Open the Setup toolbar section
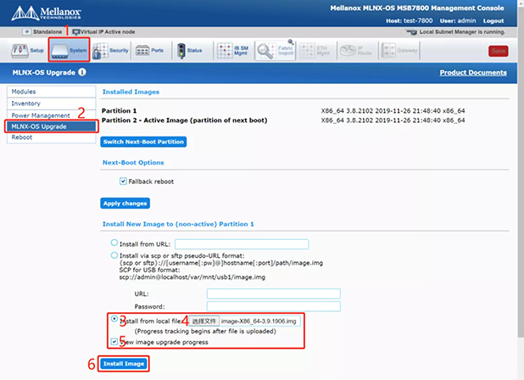The height and width of the screenshot is (380, 524). (x=27, y=50)
